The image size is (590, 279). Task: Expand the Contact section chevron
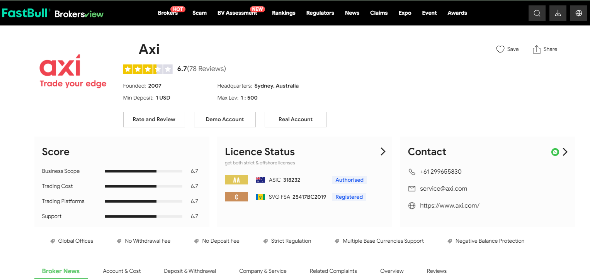click(565, 152)
